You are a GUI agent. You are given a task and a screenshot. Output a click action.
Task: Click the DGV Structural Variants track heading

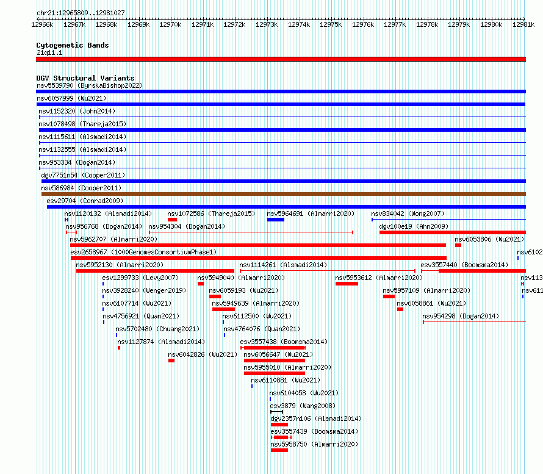pos(85,78)
